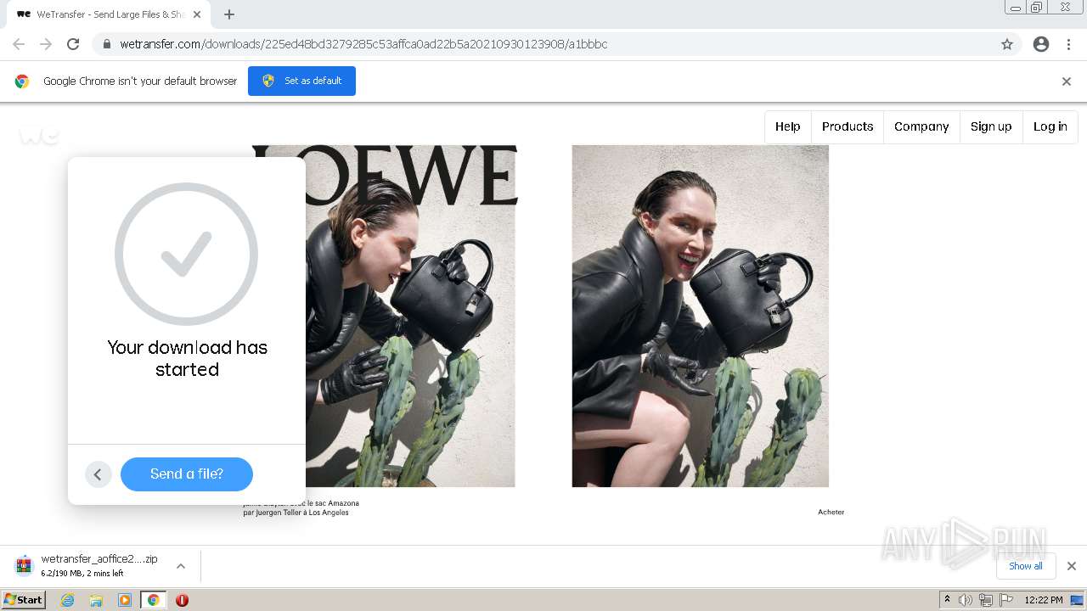Click the Action Center flag icon
Image resolution: width=1087 pixels, height=611 pixels.
click(x=1005, y=600)
